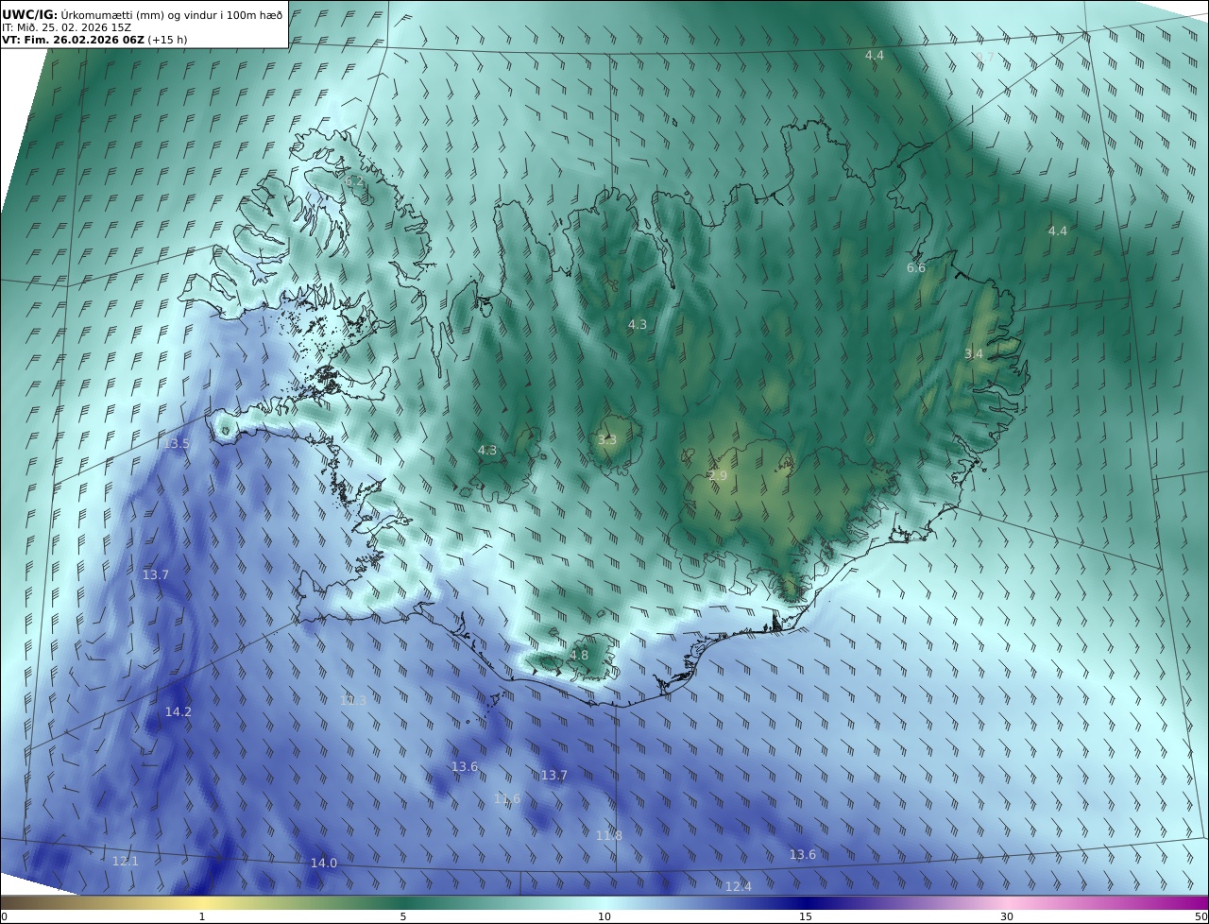This screenshot has width=1209, height=924.
Task: Click the 14.2 value in the southwest sea
Action: pyautogui.click(x=179, y=712)
